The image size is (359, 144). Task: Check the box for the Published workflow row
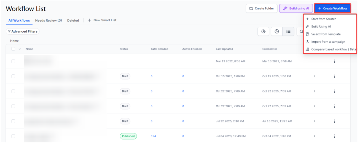click(13, 136)
